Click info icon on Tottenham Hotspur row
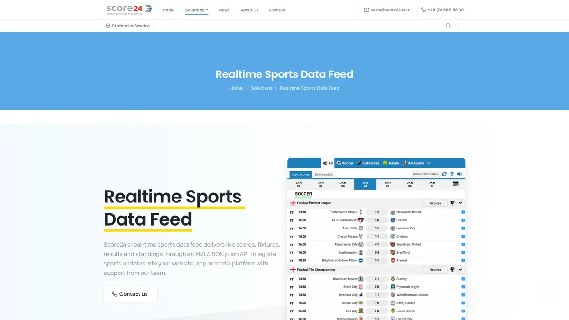This screenshot has height=320, width=569. (x=463, y=212)
